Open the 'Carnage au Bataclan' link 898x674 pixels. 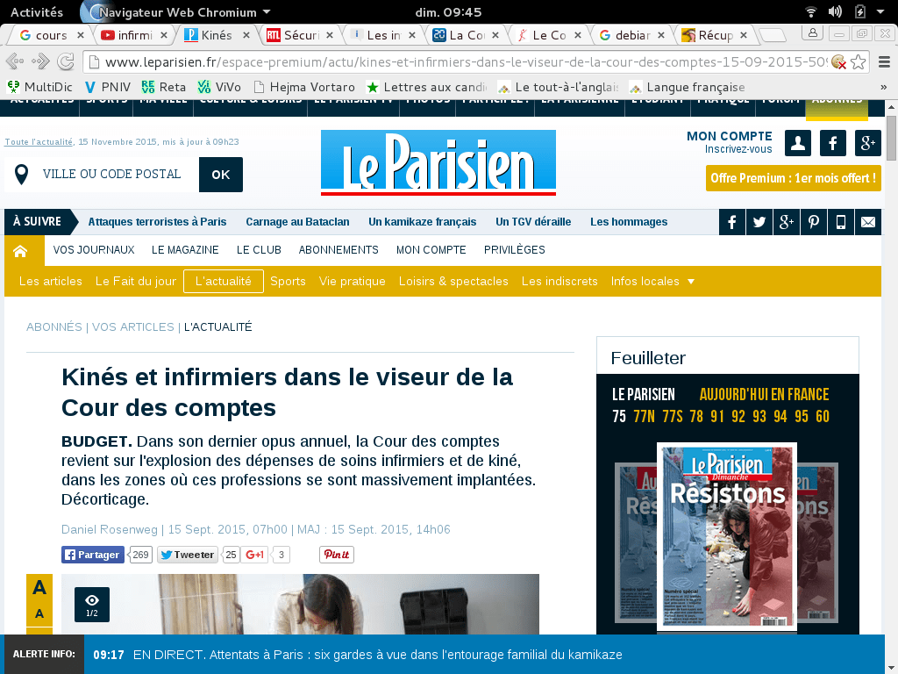click(298, 222)
